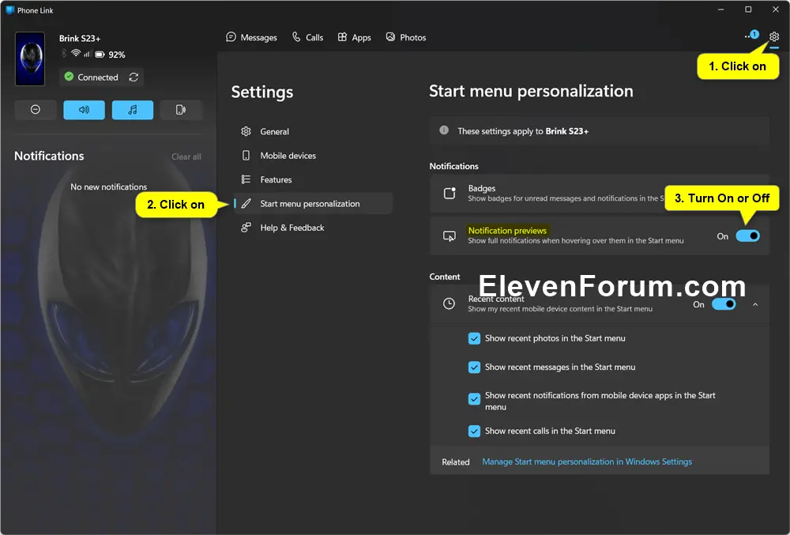The image size is (790, 535).
Task: Click the info icon beside settings apply notice
Action: tap(444, 130)
